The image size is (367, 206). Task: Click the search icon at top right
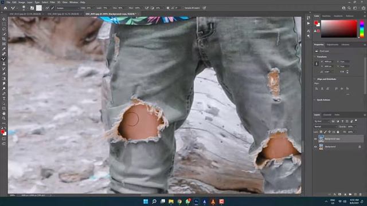coord(349,8)
